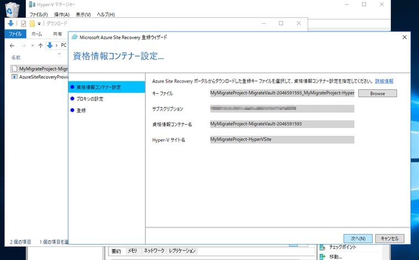The image size is (419, 260).
Task: Go forward in the Explorer window
Action: pyautogui.click(x=24, y=46)
